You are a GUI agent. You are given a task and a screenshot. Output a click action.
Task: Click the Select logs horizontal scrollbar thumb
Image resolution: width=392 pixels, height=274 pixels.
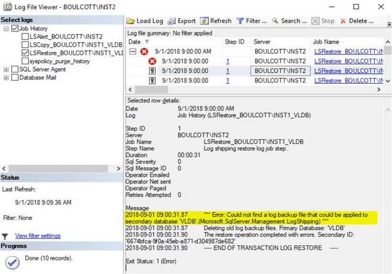tap(58, 169)
